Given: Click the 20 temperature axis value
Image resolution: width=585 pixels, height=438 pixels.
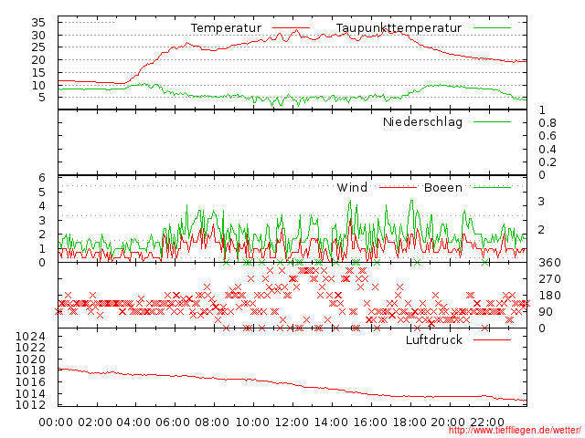Looking at the screenshot, I should (38, 60).
